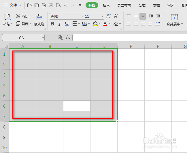The width and height of the screenshot is (187, 153).
Task: Open the 插入 tab
Action: tap(106, 5)
